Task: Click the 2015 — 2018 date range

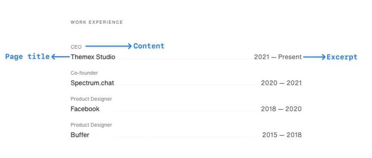Action: click(x=282, y=135)
